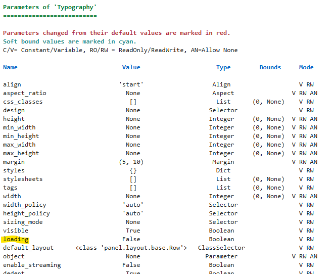The width and height of the screenshot is (334, 274).
Task: Click the 'enable_streaming' parameter name
Action: 32,265
